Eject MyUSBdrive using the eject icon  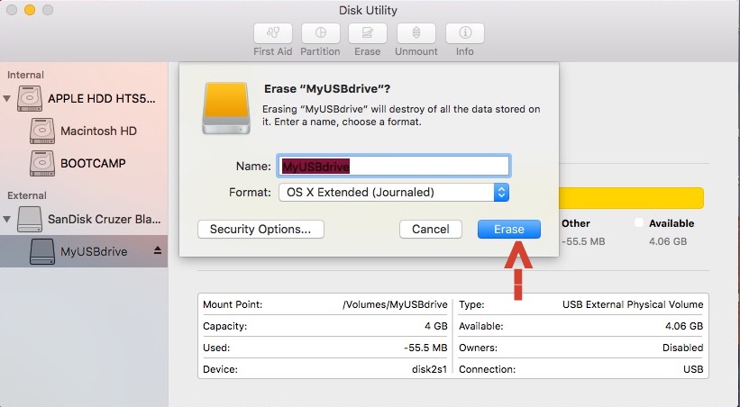158,250
